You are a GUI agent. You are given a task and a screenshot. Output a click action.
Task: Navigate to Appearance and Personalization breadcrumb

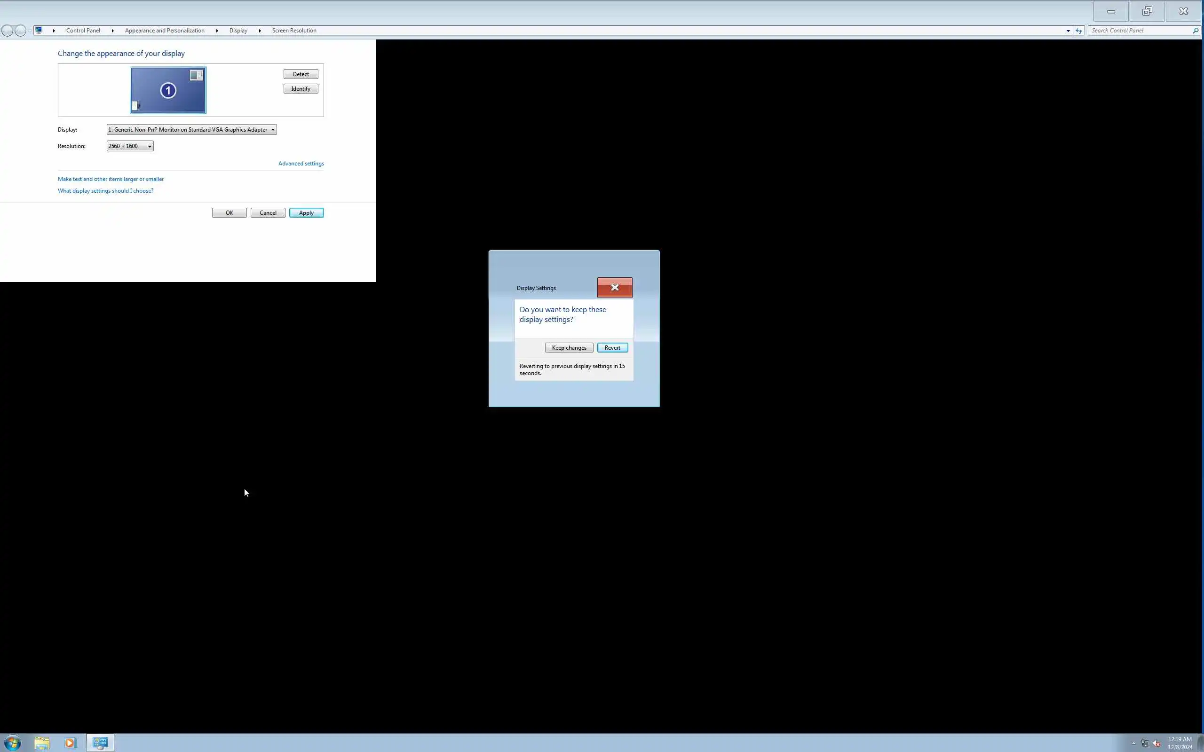[165, 31]
